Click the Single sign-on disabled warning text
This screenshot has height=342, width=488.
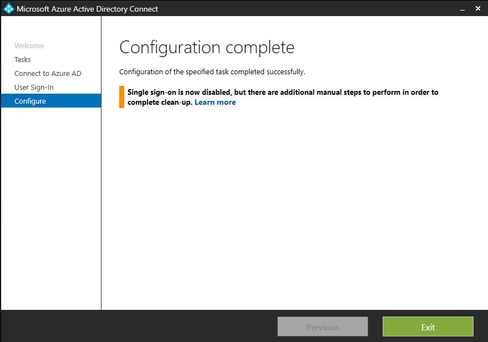283,93
